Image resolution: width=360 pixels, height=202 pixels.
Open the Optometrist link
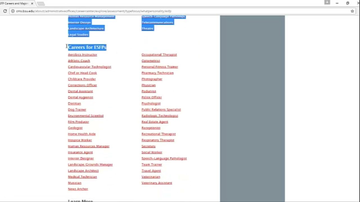click(150, 61)
